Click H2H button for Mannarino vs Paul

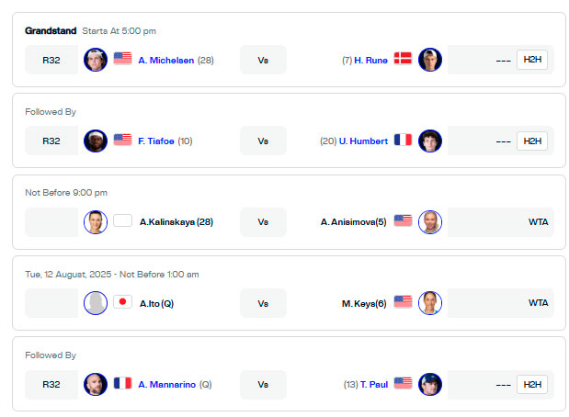point(532,384)
